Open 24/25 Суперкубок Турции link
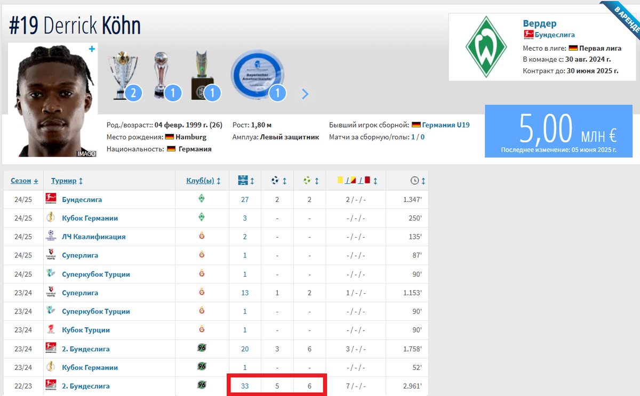 (x=96, y=274)
